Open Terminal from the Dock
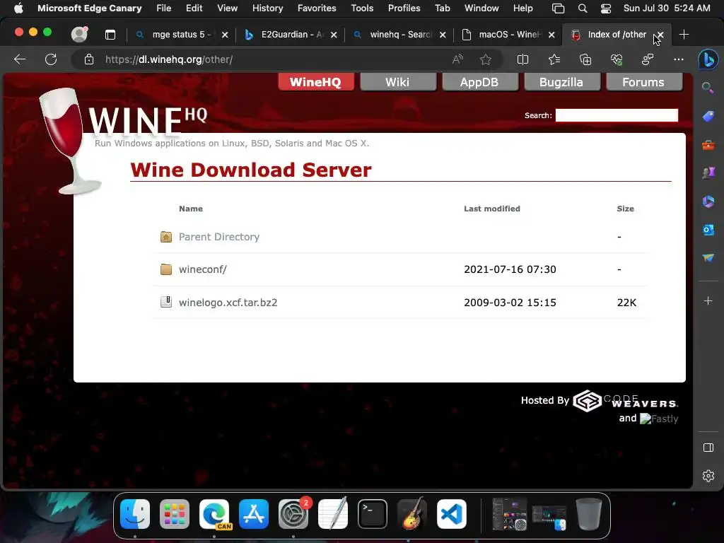 coord(372,514)
